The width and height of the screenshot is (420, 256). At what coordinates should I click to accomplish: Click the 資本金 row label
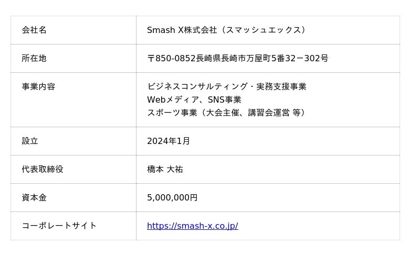(34, 198)
